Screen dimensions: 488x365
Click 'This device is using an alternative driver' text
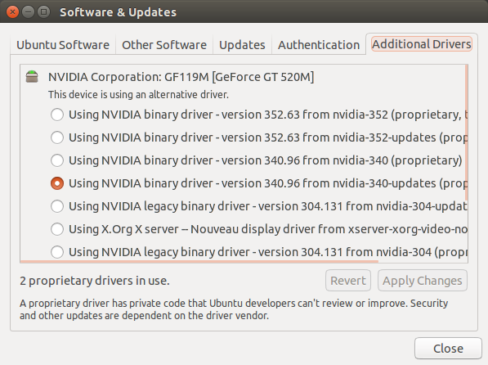click(138, 94)
